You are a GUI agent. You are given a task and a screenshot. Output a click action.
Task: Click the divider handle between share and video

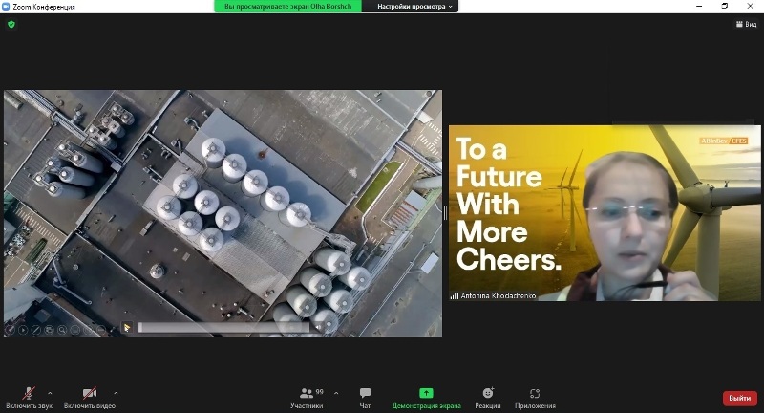click(445, 212)
